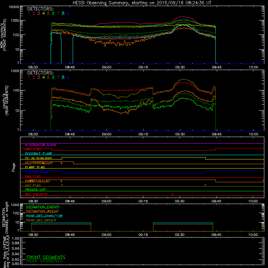Click cyan detector 8 in rear segments legend
The image size is (268, 268).
pyautogui.click(x=63, y=77)
